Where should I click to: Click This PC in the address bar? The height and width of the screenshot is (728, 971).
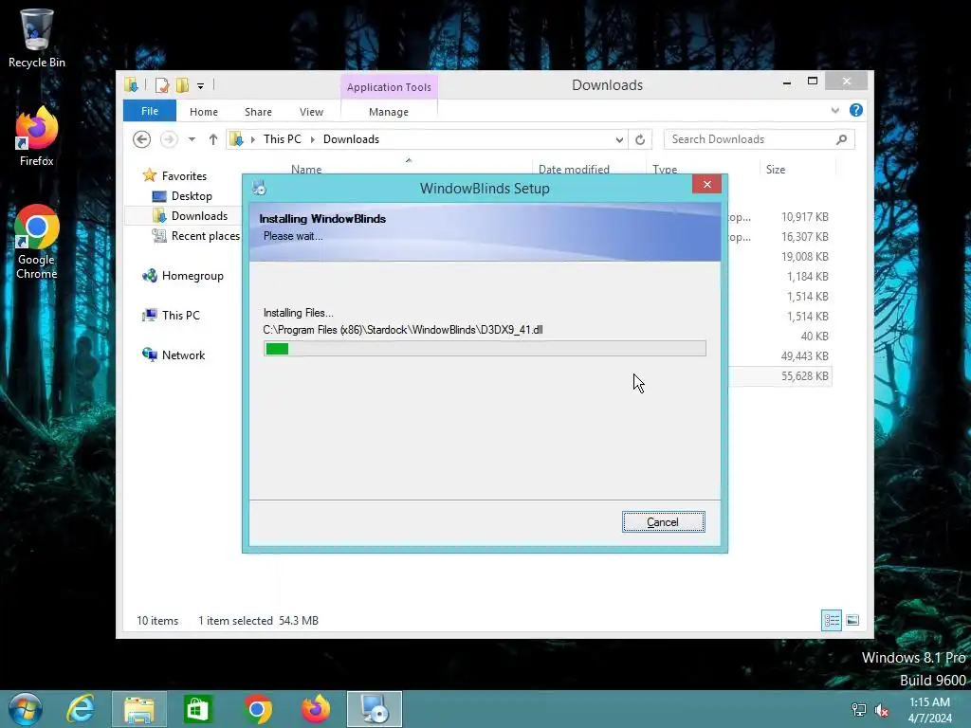[283, 139]
